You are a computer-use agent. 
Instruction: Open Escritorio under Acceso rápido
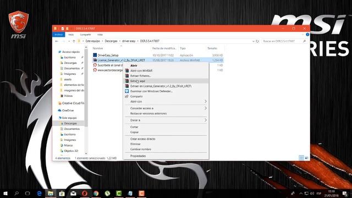pos(70,57)
